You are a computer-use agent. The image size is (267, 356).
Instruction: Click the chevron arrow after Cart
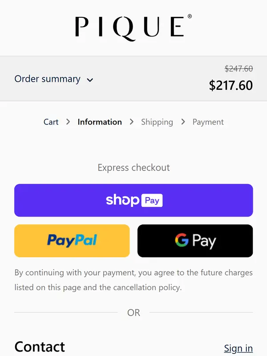68,122
